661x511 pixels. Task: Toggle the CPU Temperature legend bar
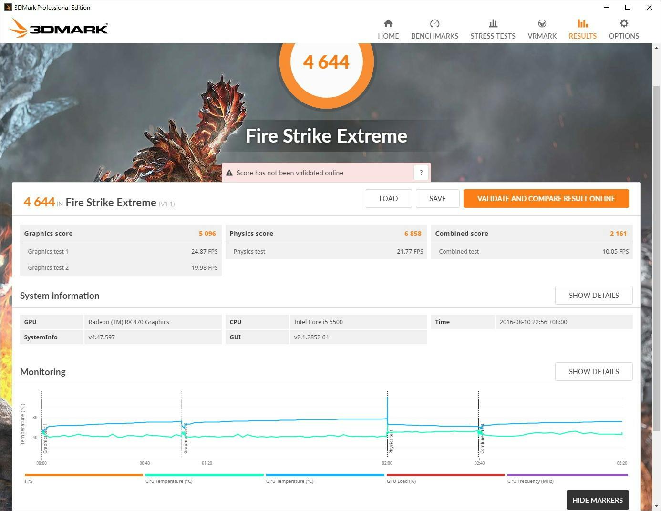[x=204, y=475]
